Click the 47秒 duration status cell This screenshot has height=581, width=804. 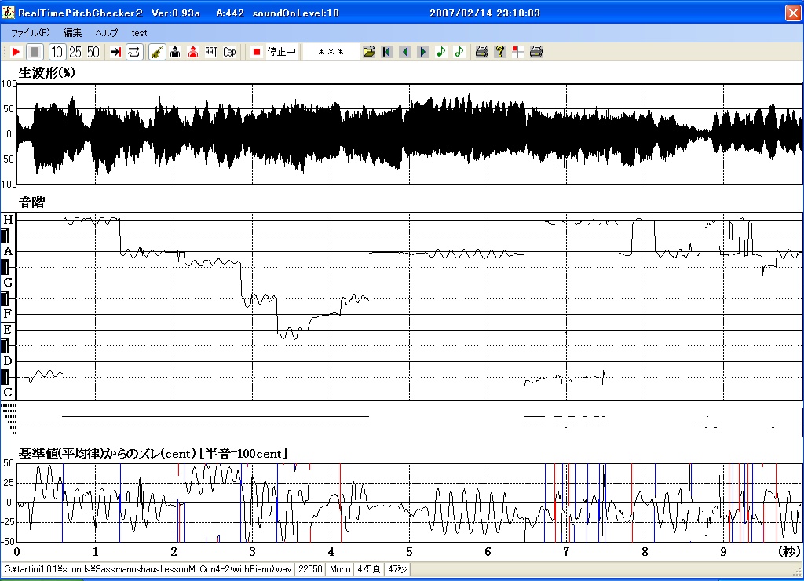click(397, 569)
